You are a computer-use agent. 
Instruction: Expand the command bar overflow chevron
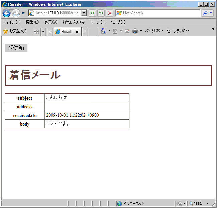point(213,29)
